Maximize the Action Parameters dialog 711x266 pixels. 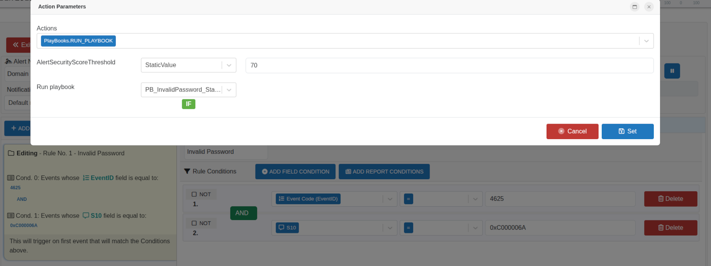point(634,7)
